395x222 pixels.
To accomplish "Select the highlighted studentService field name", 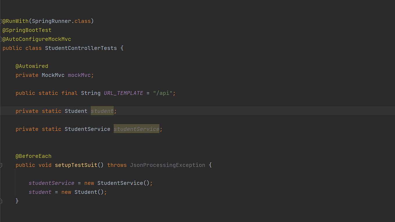I will pos(136,129).
